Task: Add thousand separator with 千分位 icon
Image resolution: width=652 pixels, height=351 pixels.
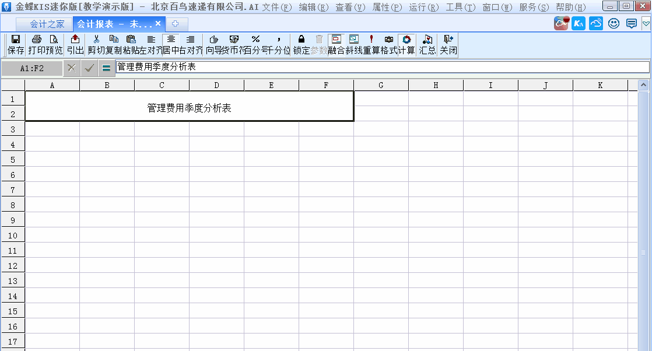Action: 278,41
